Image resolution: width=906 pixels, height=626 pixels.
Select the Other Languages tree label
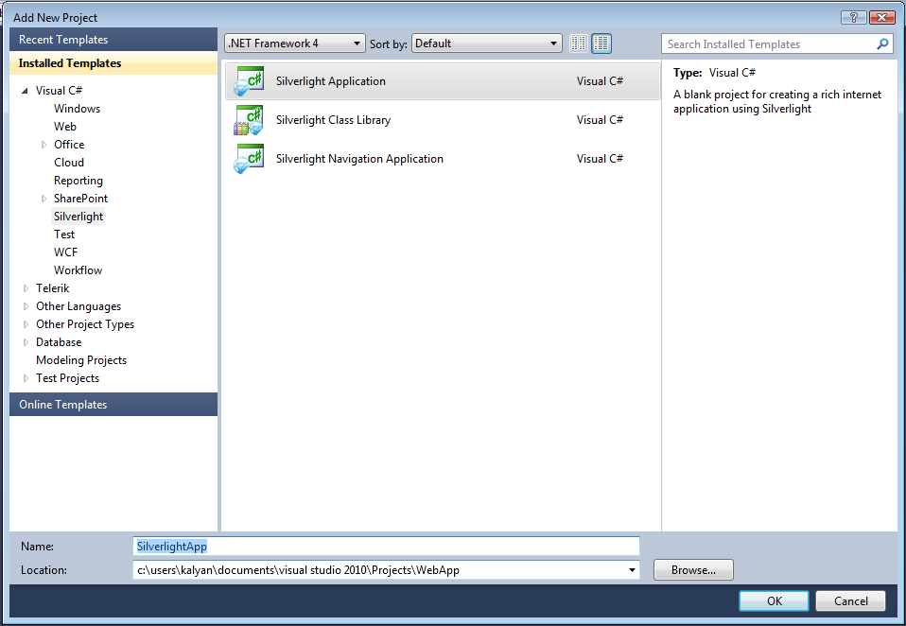point(78,306)
